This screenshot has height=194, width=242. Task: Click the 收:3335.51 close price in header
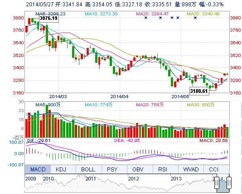coord(158,5)
